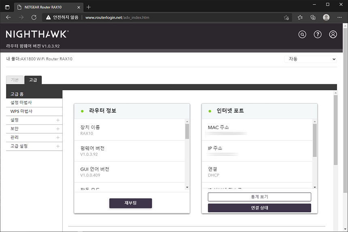This screenshot has width=348, height=232.
Task: Click the browser forward arrow
Action: [x=21, y=17]
